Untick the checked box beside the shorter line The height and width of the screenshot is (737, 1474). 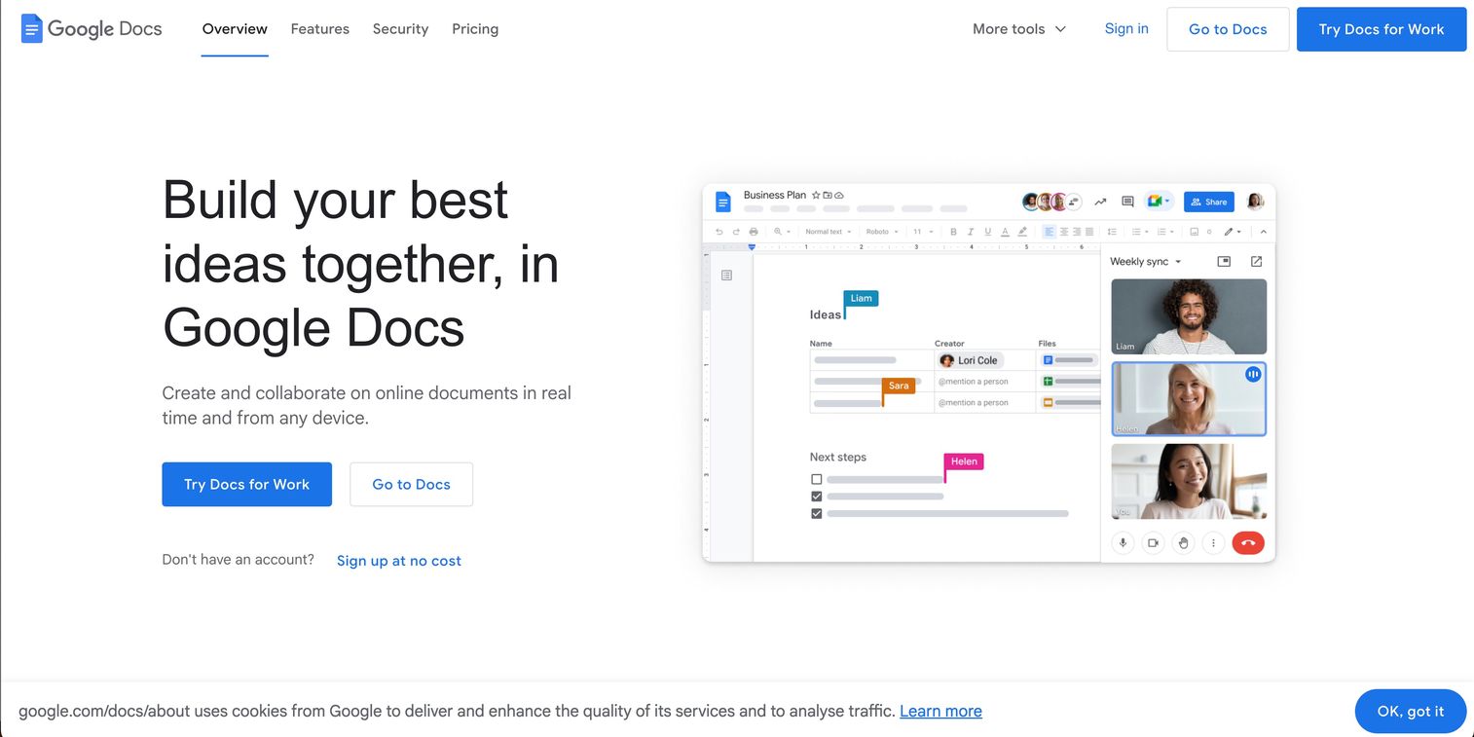point(817,497)
